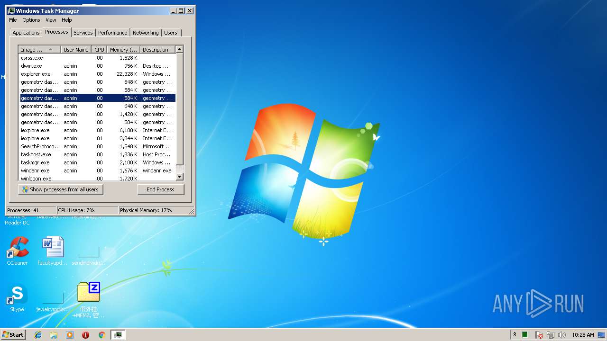
Task: Select the explorer.exe process row
Action: [x=97, y=74]
